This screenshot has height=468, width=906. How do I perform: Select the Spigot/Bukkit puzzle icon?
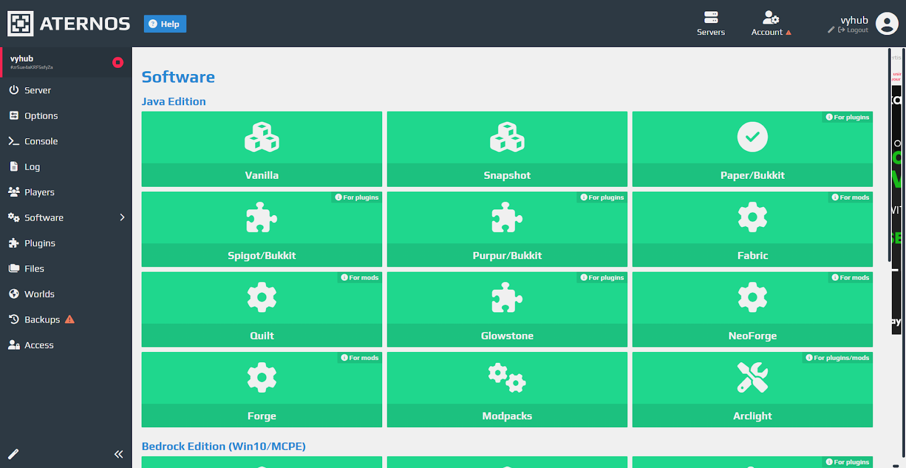coord(262,217)
